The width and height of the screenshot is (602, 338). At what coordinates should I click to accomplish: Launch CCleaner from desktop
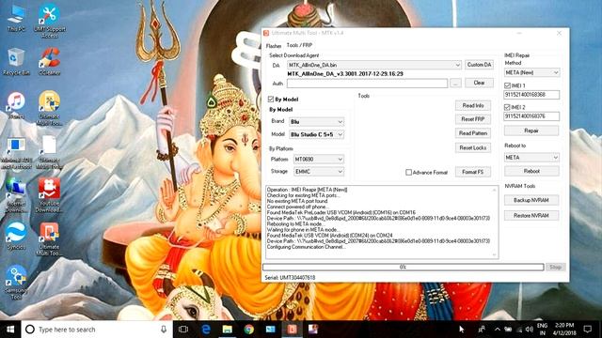(49, 62)
